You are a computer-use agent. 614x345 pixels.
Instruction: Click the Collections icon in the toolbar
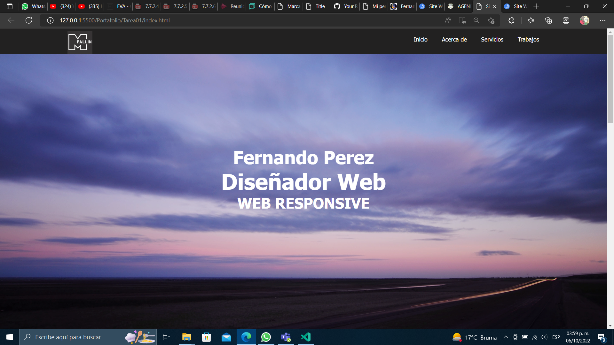(x=548, y=20)
